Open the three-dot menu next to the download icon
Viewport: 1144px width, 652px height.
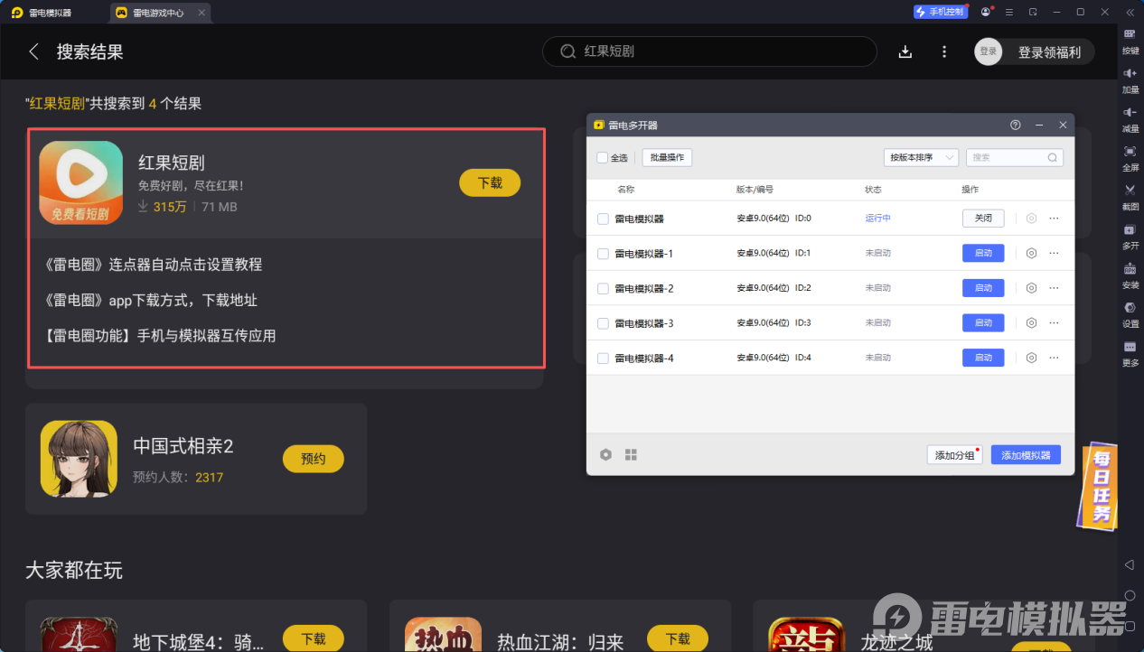click(943, 51)
